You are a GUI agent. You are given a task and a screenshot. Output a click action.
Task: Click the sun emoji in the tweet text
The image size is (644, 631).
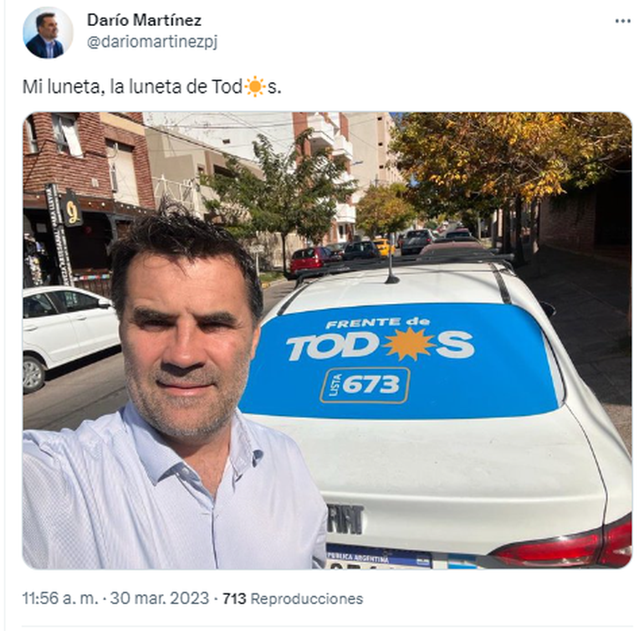[254, 86]
